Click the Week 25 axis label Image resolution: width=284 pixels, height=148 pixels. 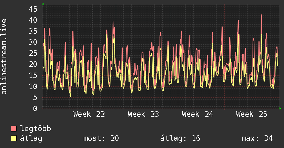[252, 114]
